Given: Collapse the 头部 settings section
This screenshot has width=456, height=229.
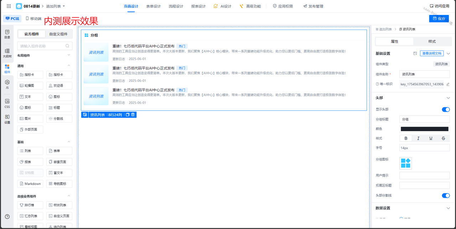Looking at the screenshot, I should [x=448, y=98].
